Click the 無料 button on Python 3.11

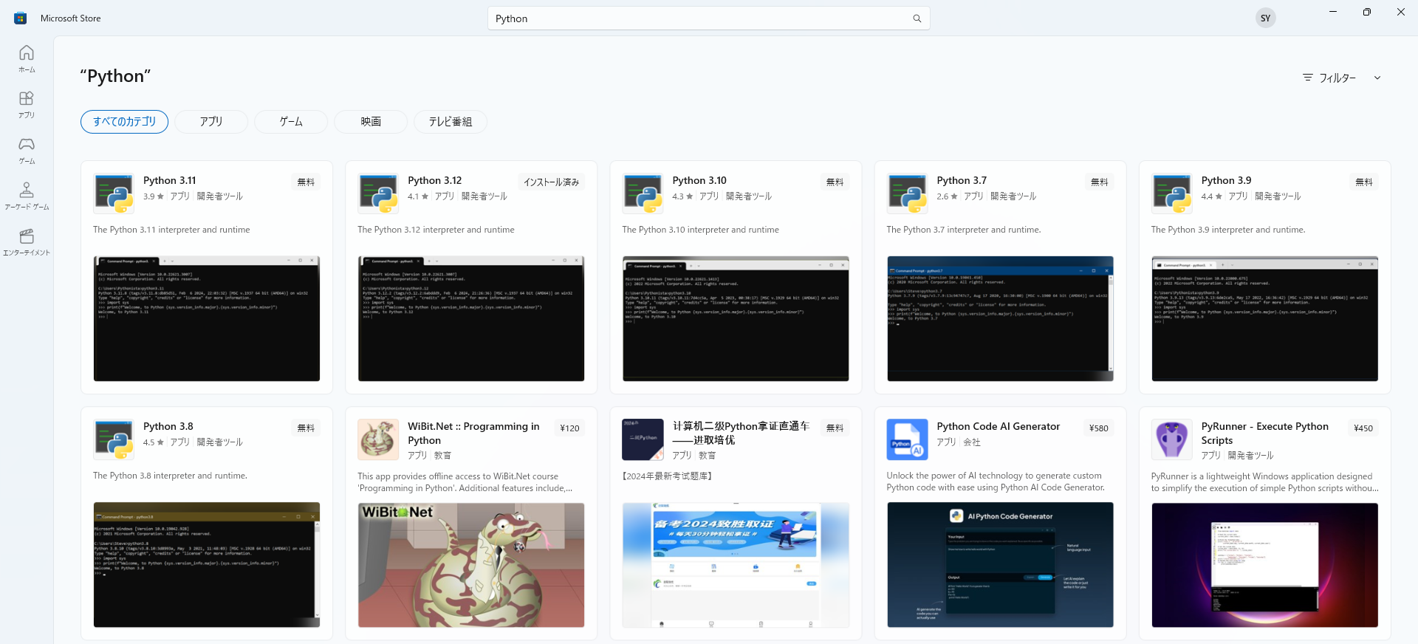point(306,182)
